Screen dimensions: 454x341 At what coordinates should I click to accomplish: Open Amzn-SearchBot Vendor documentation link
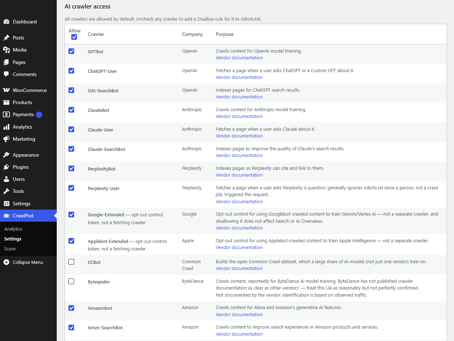(239, 334)
